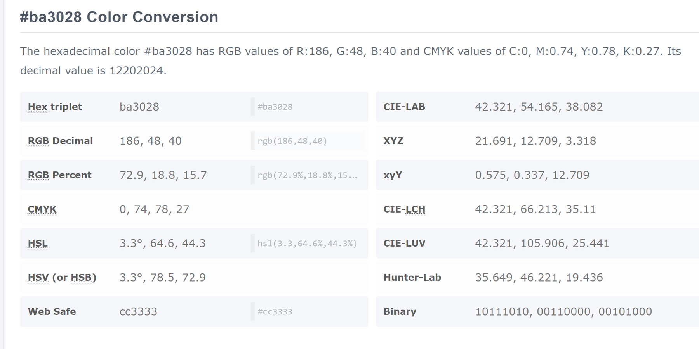Screen dimensions: 699x349
Task: Click the HSL abbreviation label
Action: click(38, 243)
